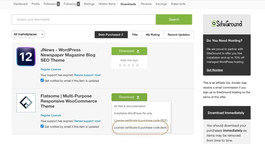This screenshot has height=144, width=265.
Task: Rate JNews two stars
Action: [124, 65]
